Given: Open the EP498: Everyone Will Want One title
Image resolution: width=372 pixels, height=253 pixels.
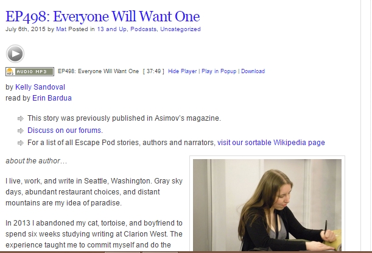Looking at the screenshot, I should point(103,16).
